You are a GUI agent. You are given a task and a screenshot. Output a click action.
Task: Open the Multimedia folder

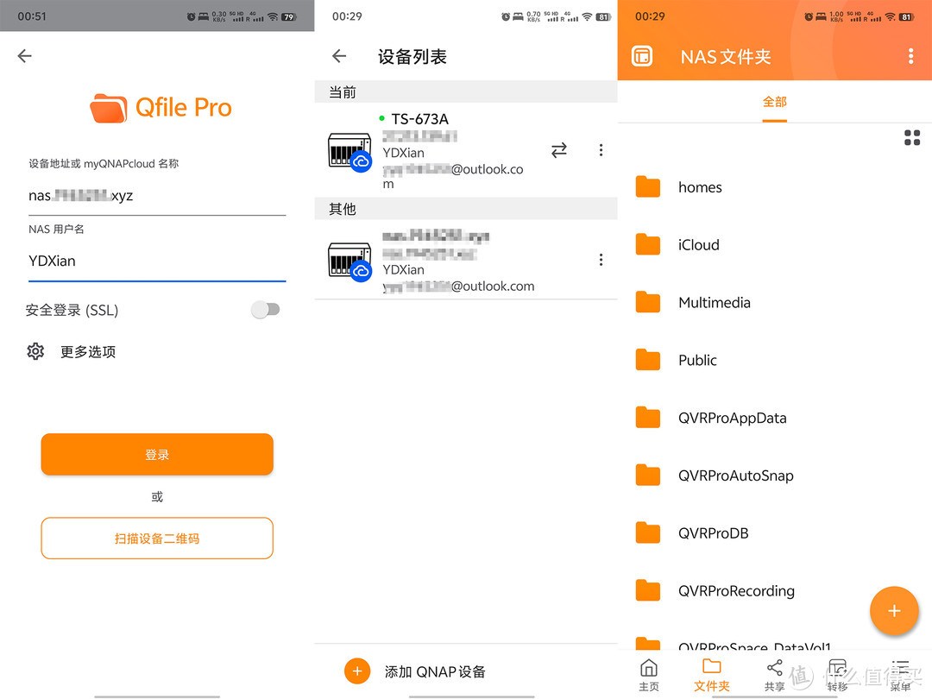click(x=714, y=303)
